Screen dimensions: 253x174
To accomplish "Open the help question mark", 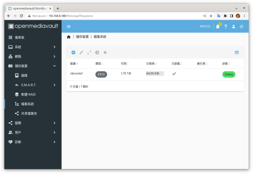I will click(x=226, y=26).
